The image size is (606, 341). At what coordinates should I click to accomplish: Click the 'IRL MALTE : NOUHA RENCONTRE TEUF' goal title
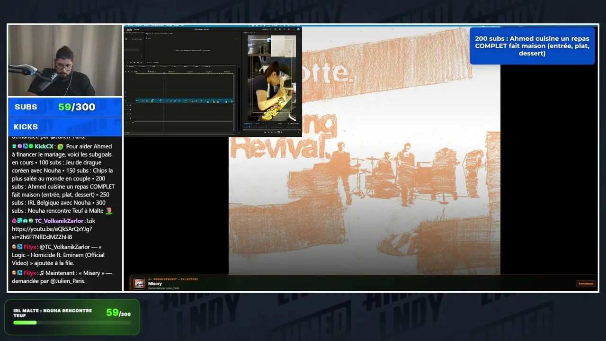point(53,313)
